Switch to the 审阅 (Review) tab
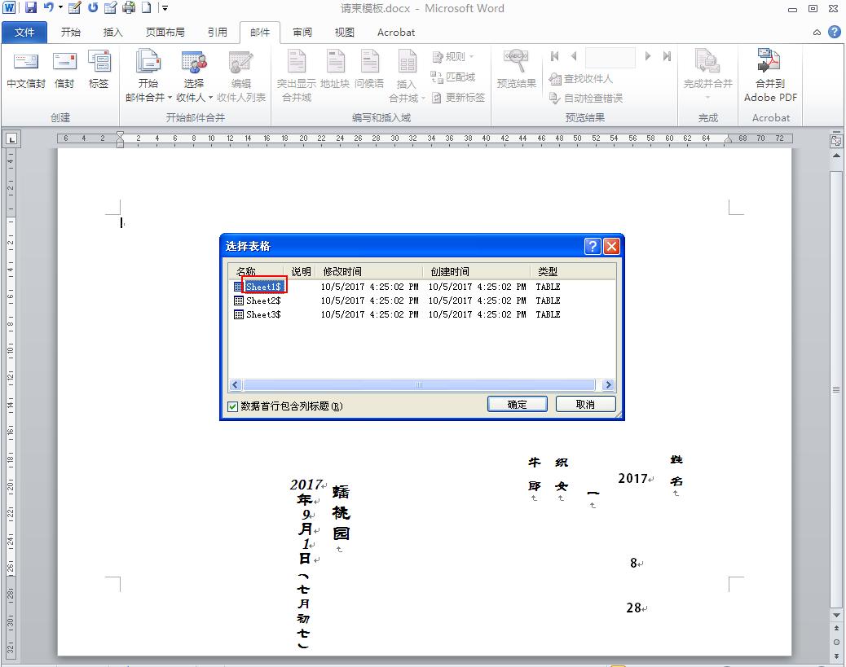Viewport: 846px width, 667px height. (302, 33)
